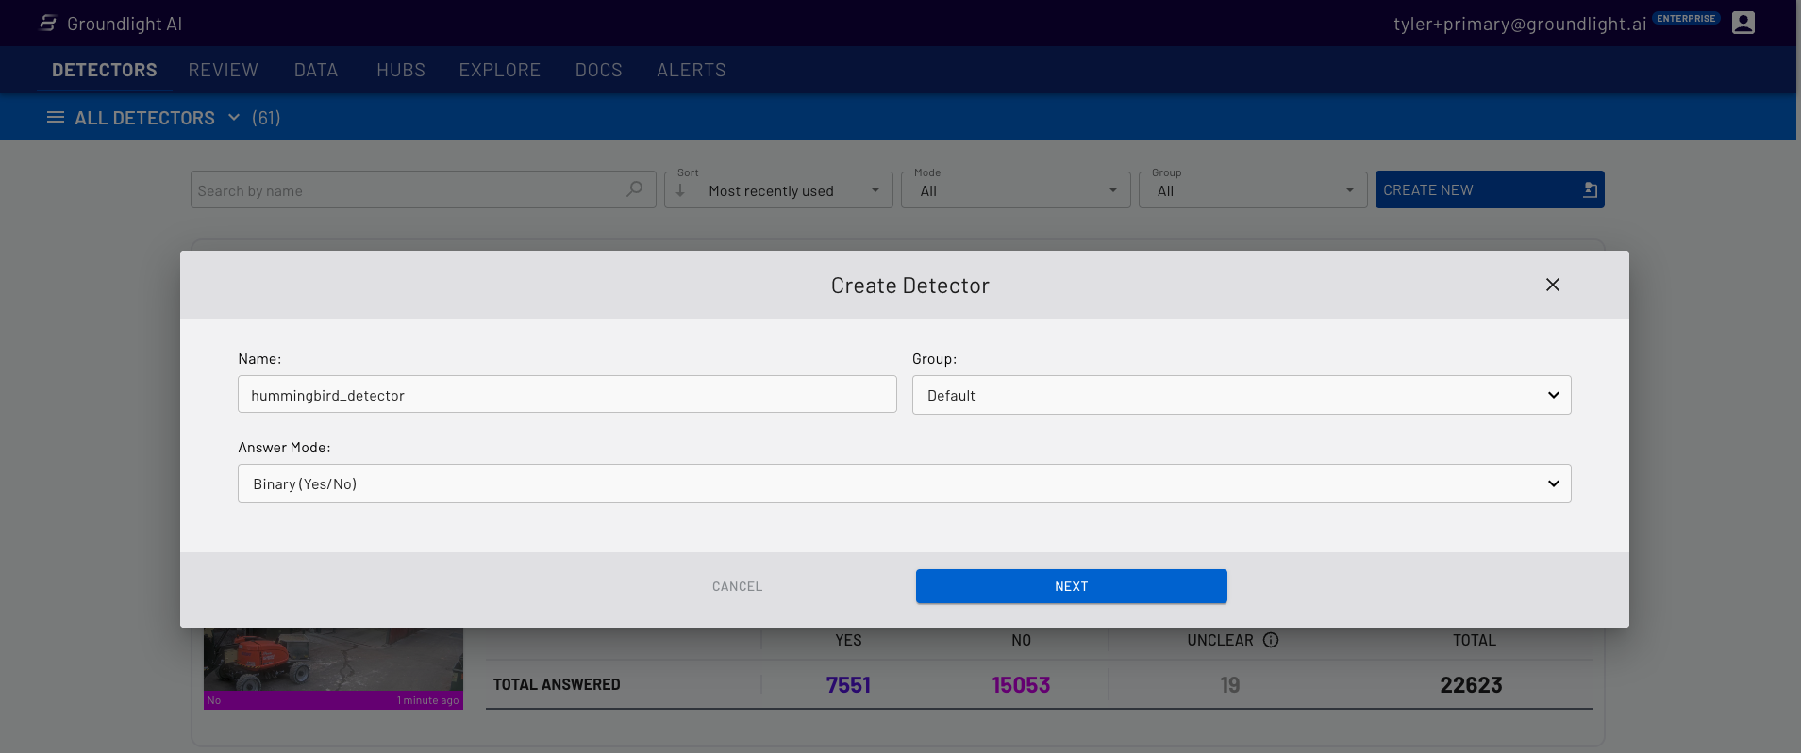Click the All Detectors heading text
The width and height of the screenshot is (1801, 753).
click(144, 118)
